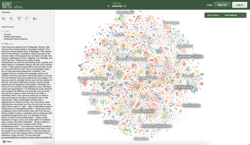Open the Help link

(209, 5)
